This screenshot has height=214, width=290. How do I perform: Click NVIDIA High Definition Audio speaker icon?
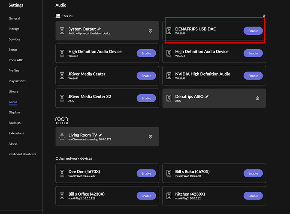[169, 76]
